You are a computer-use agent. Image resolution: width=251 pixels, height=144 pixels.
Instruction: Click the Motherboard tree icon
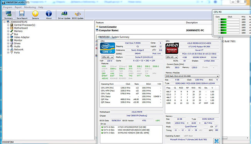click(12, 28)
